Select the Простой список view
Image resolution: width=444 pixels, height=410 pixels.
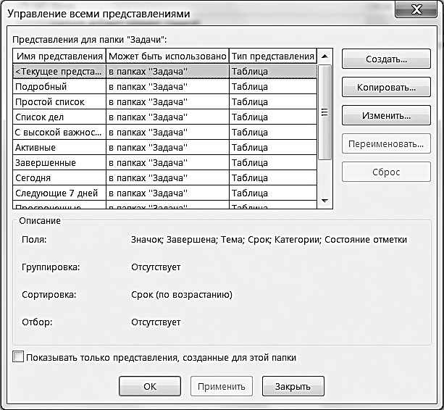[x=164, y=101]
